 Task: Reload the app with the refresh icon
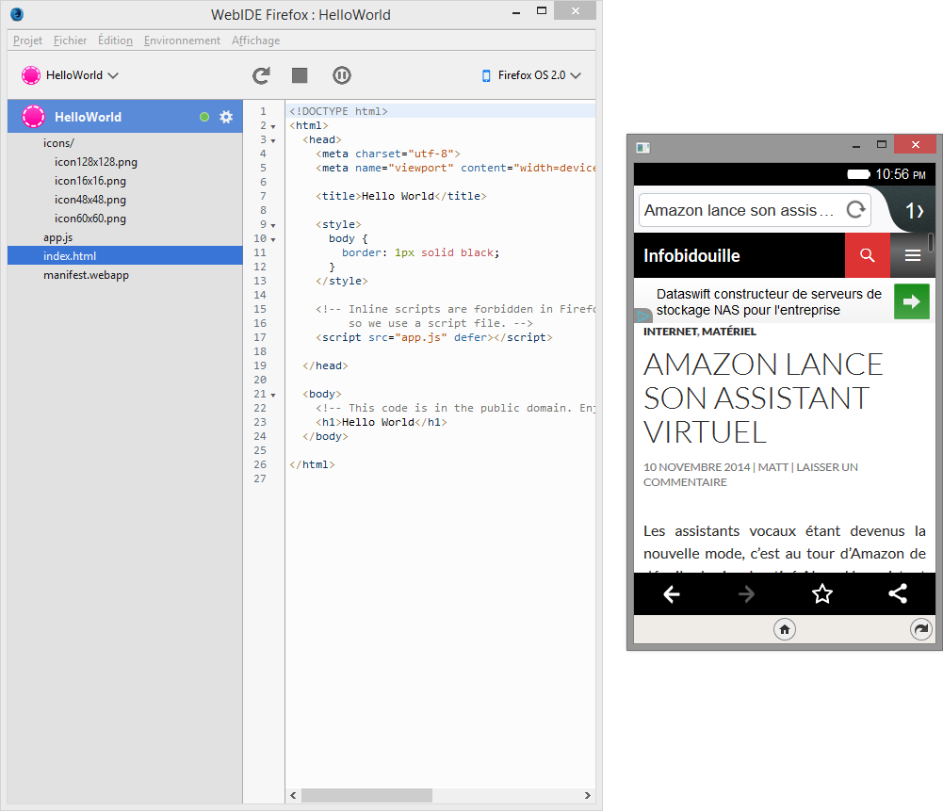point(261,75)
